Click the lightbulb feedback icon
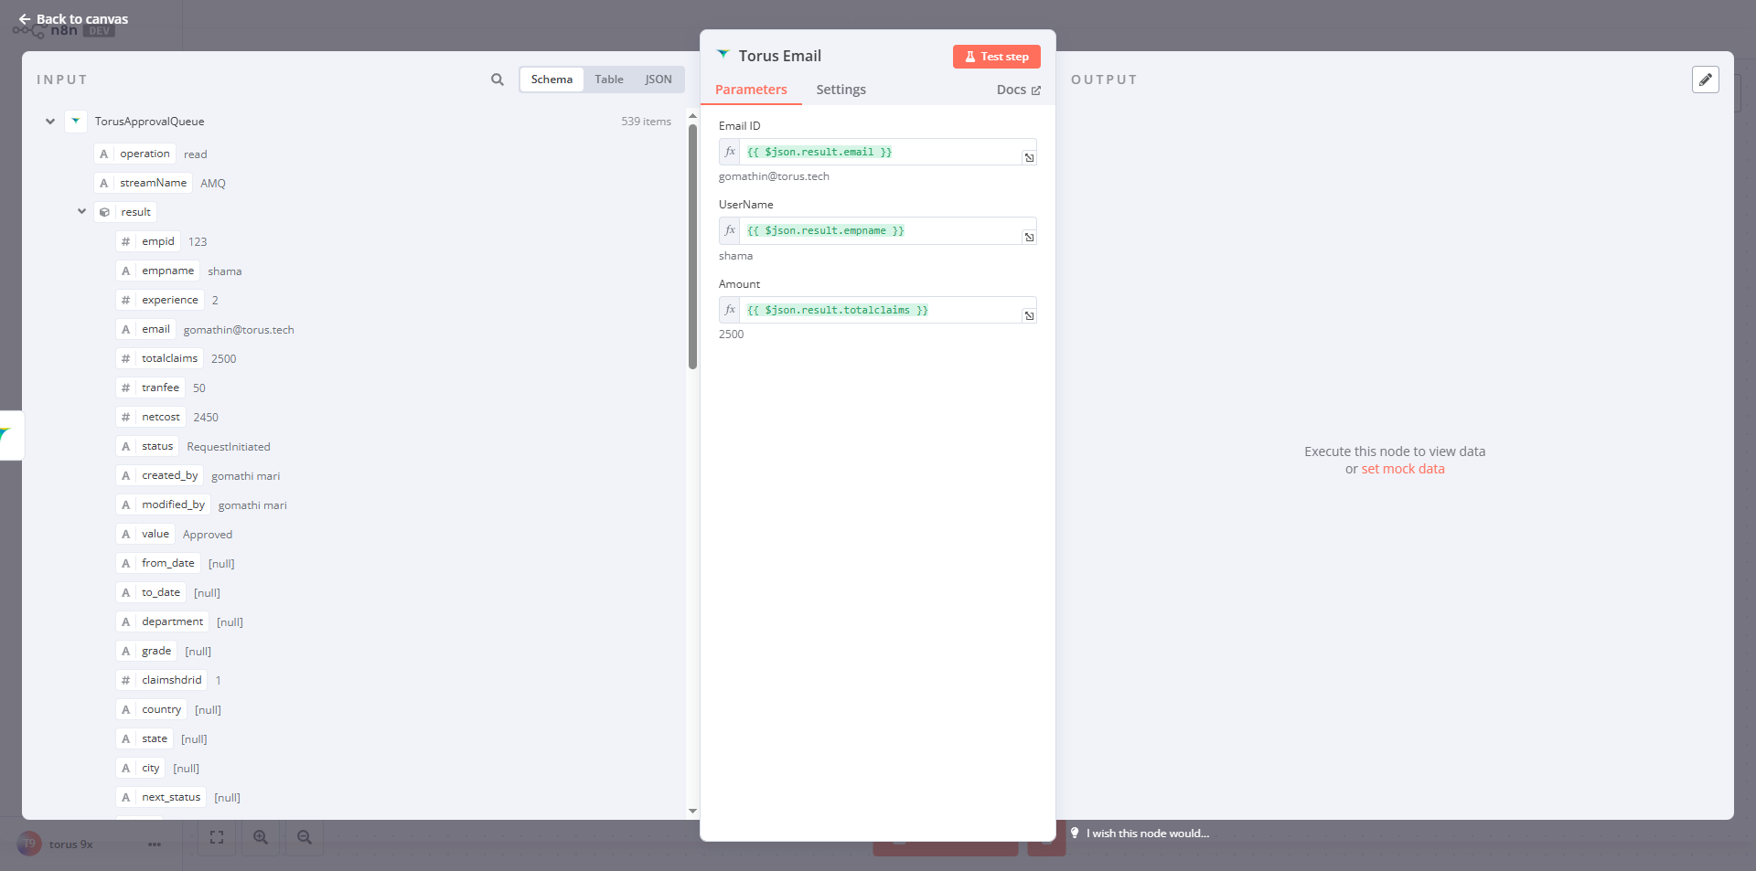 [x=1075, y=833]
